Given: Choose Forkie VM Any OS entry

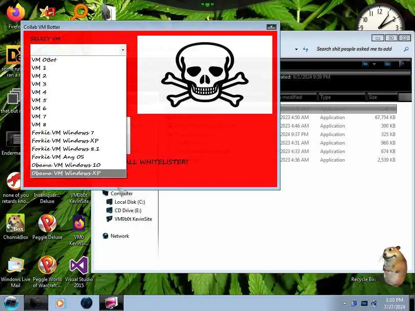Looking at the screenshot, I should 78,157.
